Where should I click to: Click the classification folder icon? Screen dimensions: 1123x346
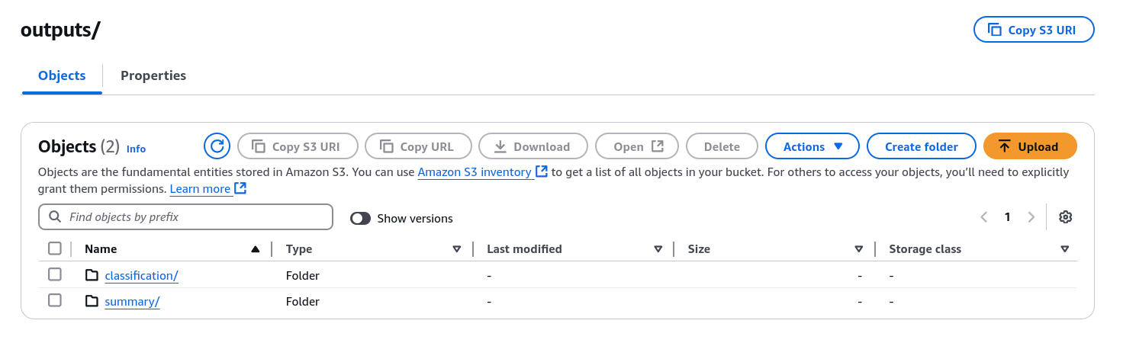coord(92,275)
